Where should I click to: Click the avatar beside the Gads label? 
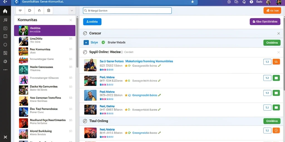click(268, 2)
